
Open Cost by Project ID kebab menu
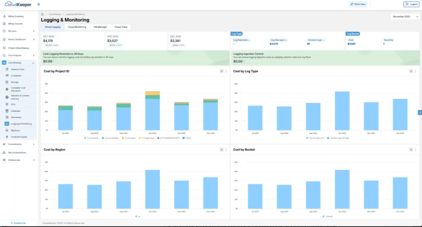click(226, 71)
